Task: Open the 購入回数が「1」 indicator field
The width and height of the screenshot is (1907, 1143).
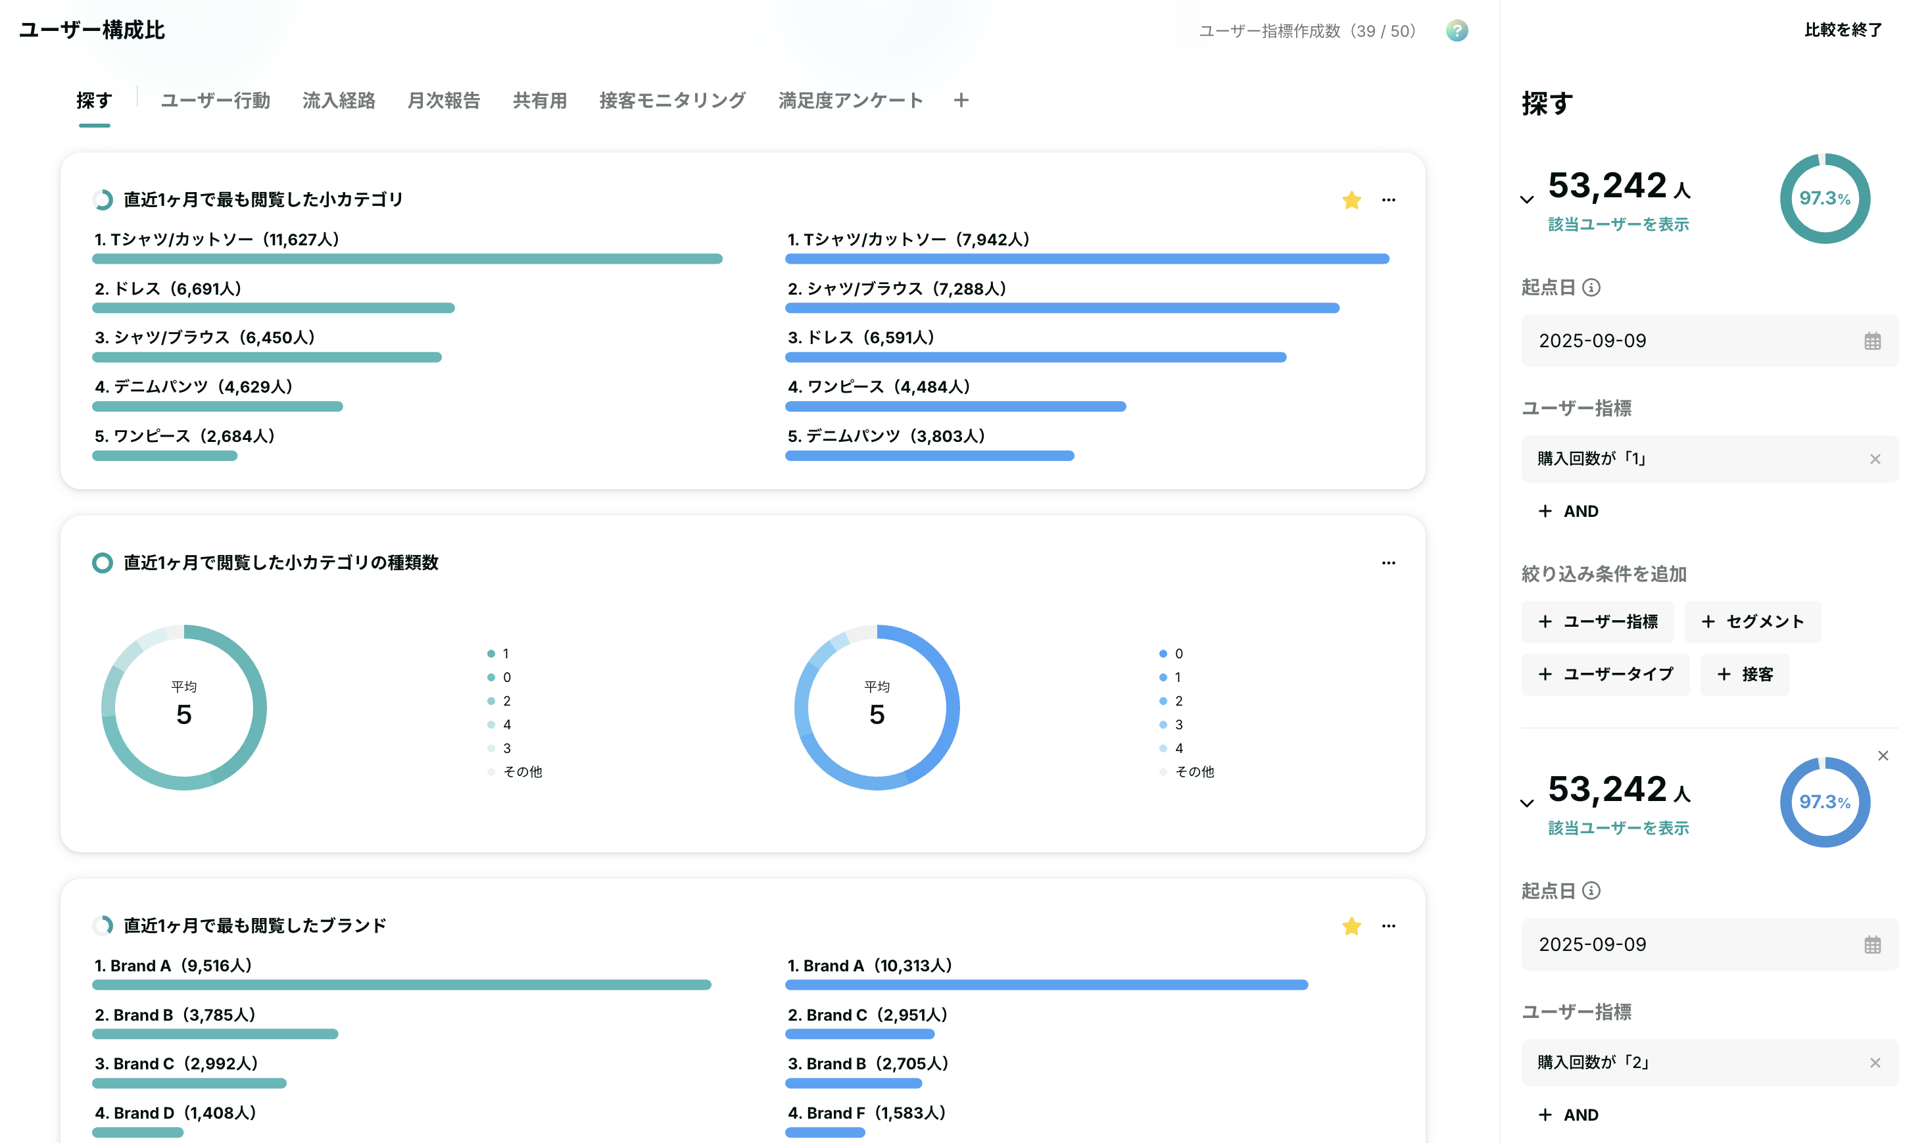Action: [1709, 459]
